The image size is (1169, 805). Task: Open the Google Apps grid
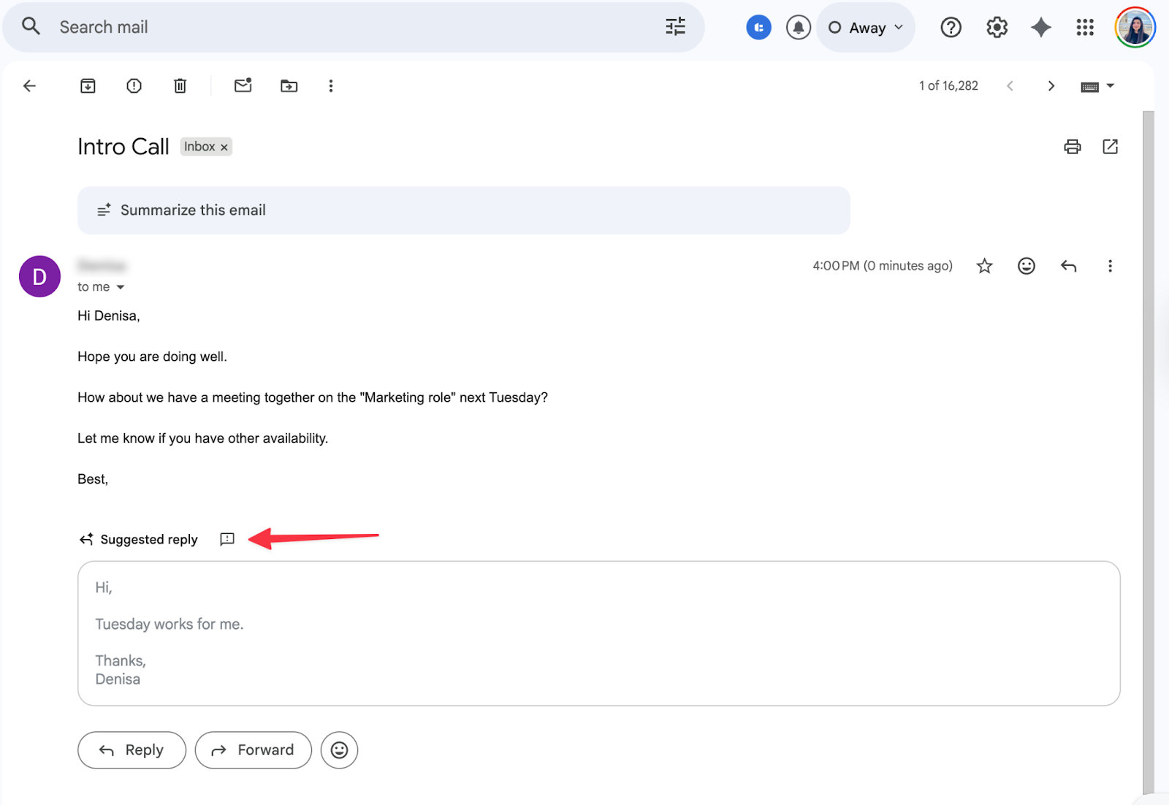tap(1084, 27)
